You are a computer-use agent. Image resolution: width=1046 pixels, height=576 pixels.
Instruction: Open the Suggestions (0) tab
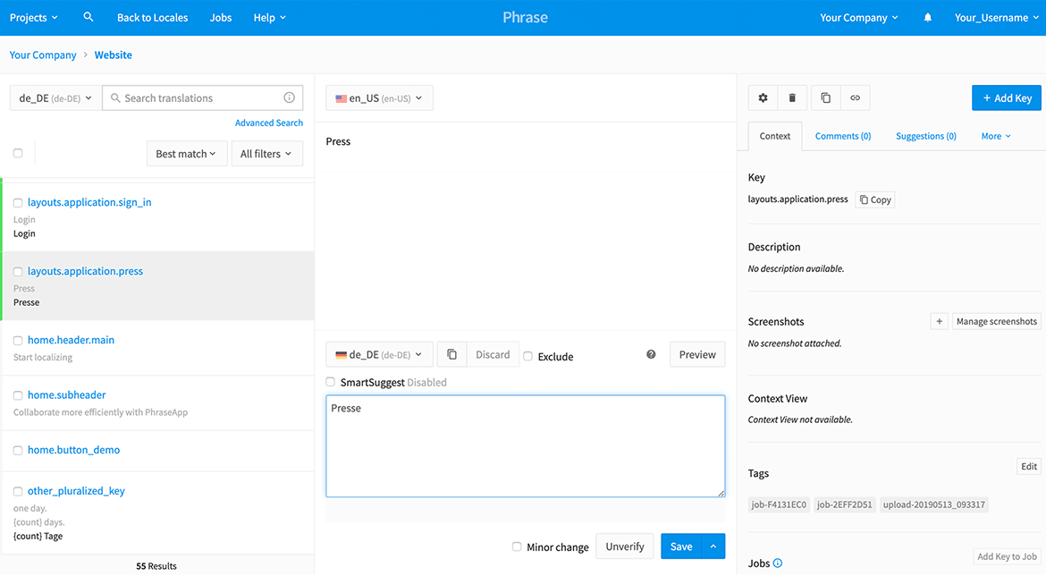tap(925, 136)
